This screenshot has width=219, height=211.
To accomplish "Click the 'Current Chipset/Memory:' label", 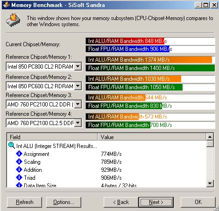I will pyautogui.click(x=33, y=44).
